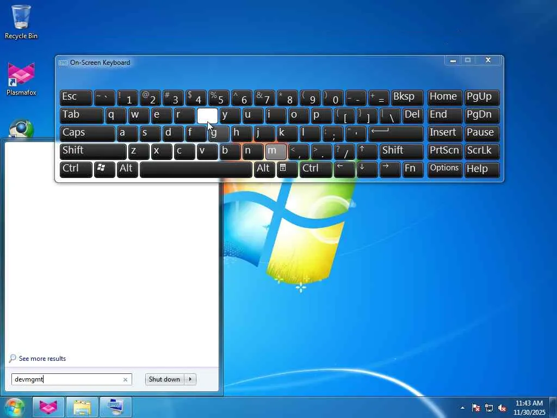557x418 pixels.
Task: Click inside the Start menu search box
Action: (x=71, y=379)
